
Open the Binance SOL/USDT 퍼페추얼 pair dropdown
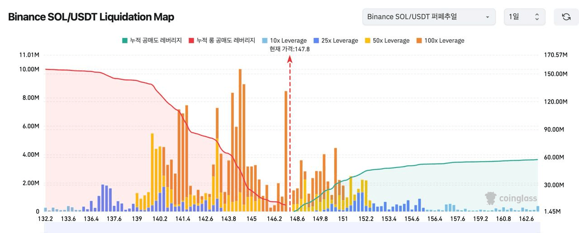[428, 17]
